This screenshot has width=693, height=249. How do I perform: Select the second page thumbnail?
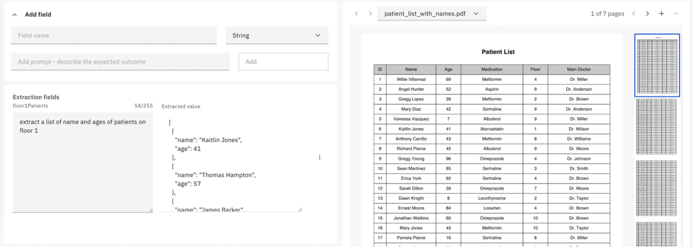tap(657, 126)
